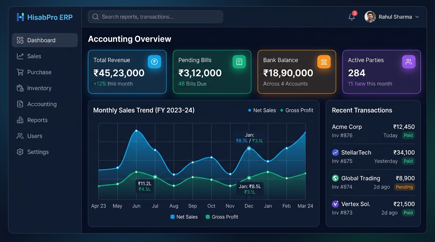Image resolution: width=435 pixels, height=242 pixels.
Task: Open the notifications bell icon
Action: [352, 17]
